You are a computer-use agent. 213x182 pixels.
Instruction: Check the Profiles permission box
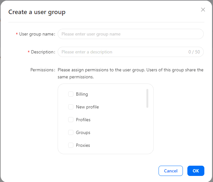(71, 120)
